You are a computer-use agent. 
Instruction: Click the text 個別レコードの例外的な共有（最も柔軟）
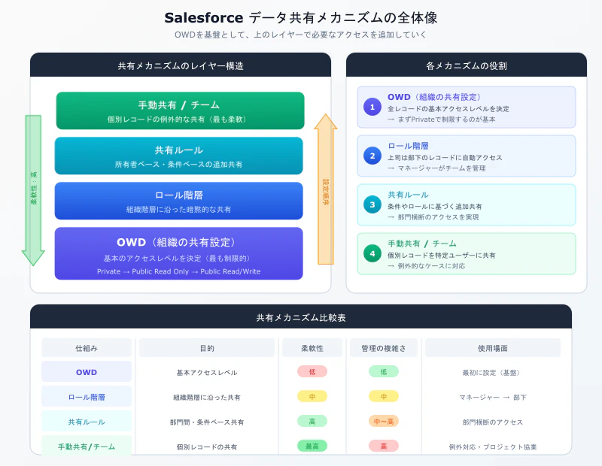(x=177, y=120)
